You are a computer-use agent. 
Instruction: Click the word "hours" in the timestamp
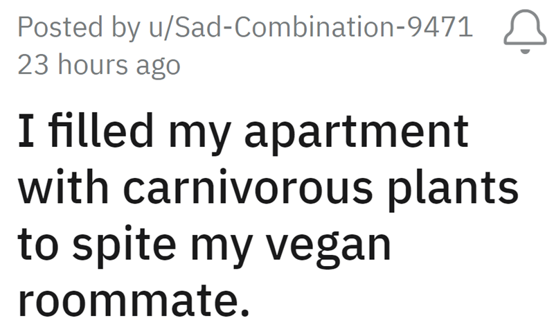tap(88, 65)
